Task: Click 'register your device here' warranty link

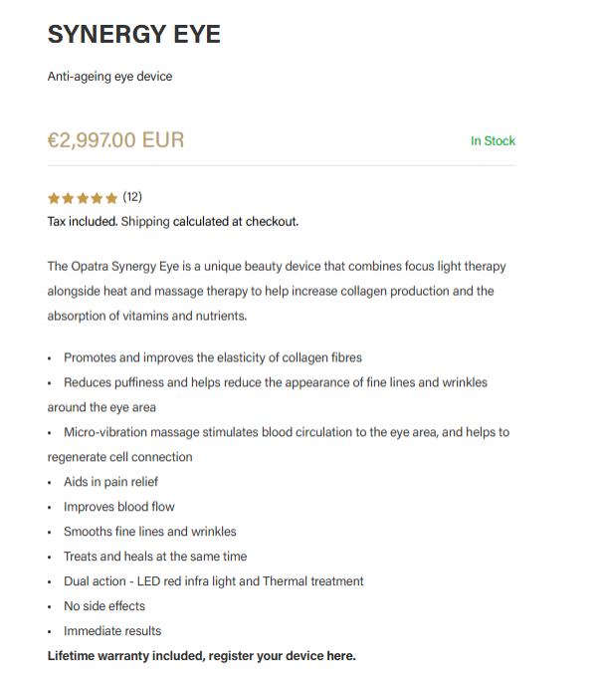Action: click(x=283, y=656)
